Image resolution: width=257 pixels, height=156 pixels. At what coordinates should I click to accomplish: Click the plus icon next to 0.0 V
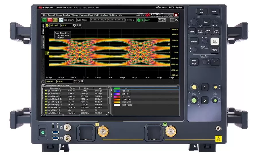pos(74,25)
